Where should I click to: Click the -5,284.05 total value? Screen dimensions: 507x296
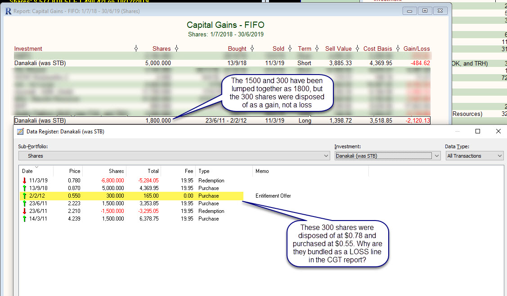(148, 181)
